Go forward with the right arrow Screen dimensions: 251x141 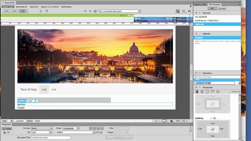(x=90, y=11)
